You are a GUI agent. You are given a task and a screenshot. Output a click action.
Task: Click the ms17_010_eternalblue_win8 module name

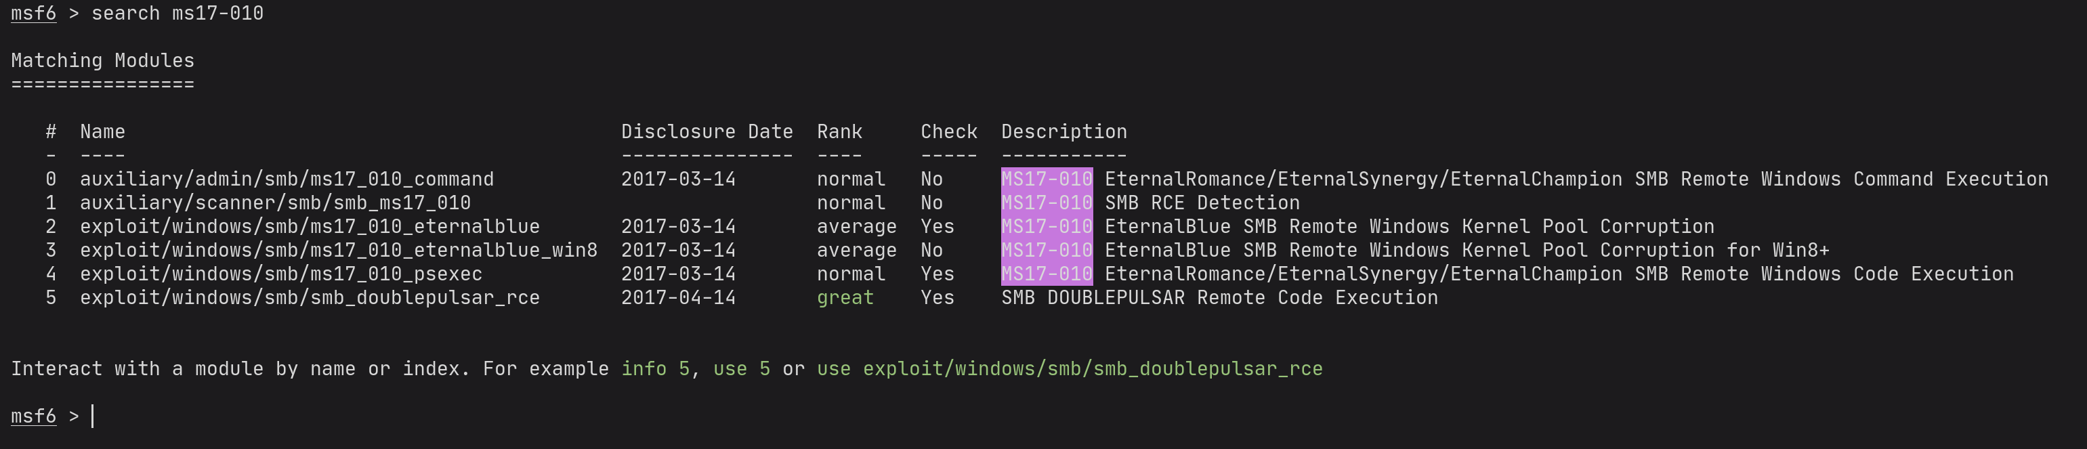pyautogui.click(x=338, y=251)
